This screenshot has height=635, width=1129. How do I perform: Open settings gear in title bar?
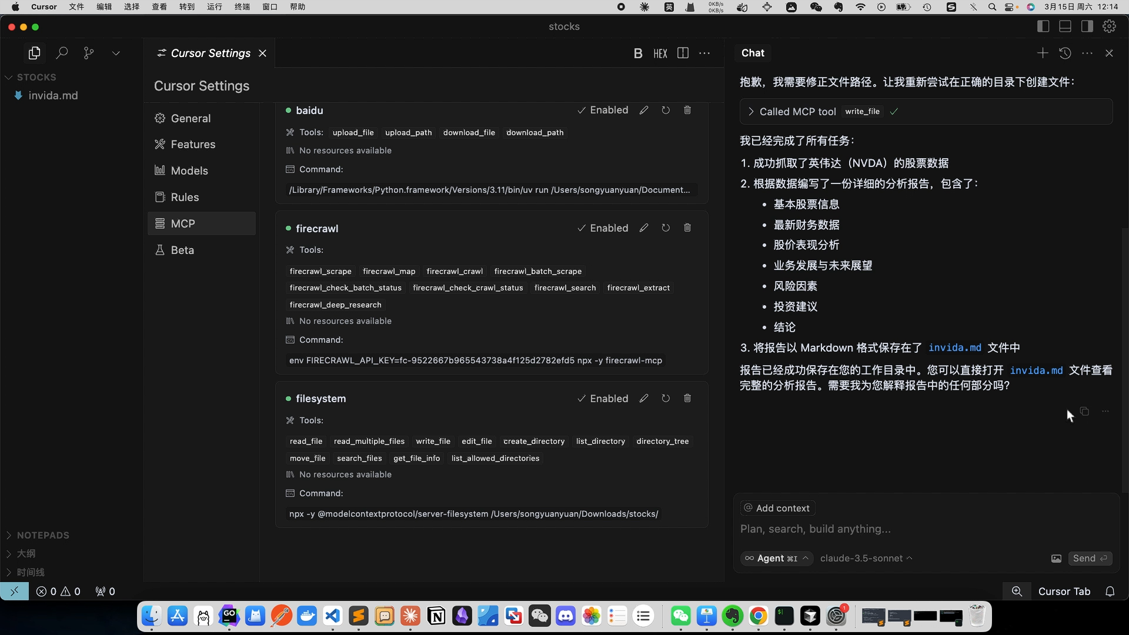[x=1109, y=26]
